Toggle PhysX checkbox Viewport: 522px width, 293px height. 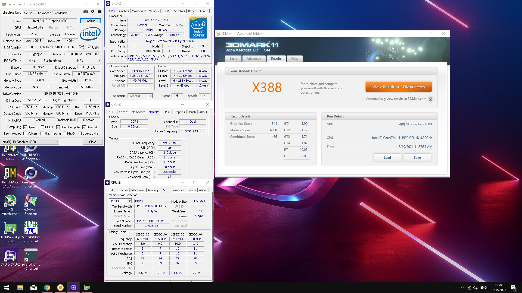coord(64,133)
